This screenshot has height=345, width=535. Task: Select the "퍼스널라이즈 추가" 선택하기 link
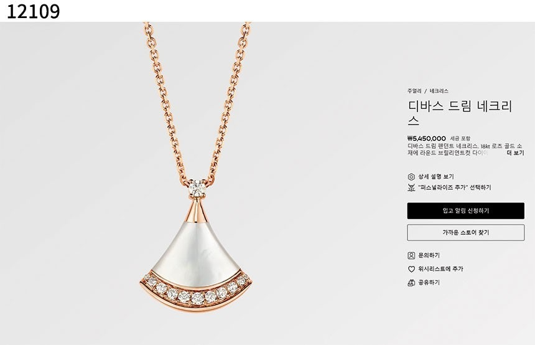tap(455, 187)
